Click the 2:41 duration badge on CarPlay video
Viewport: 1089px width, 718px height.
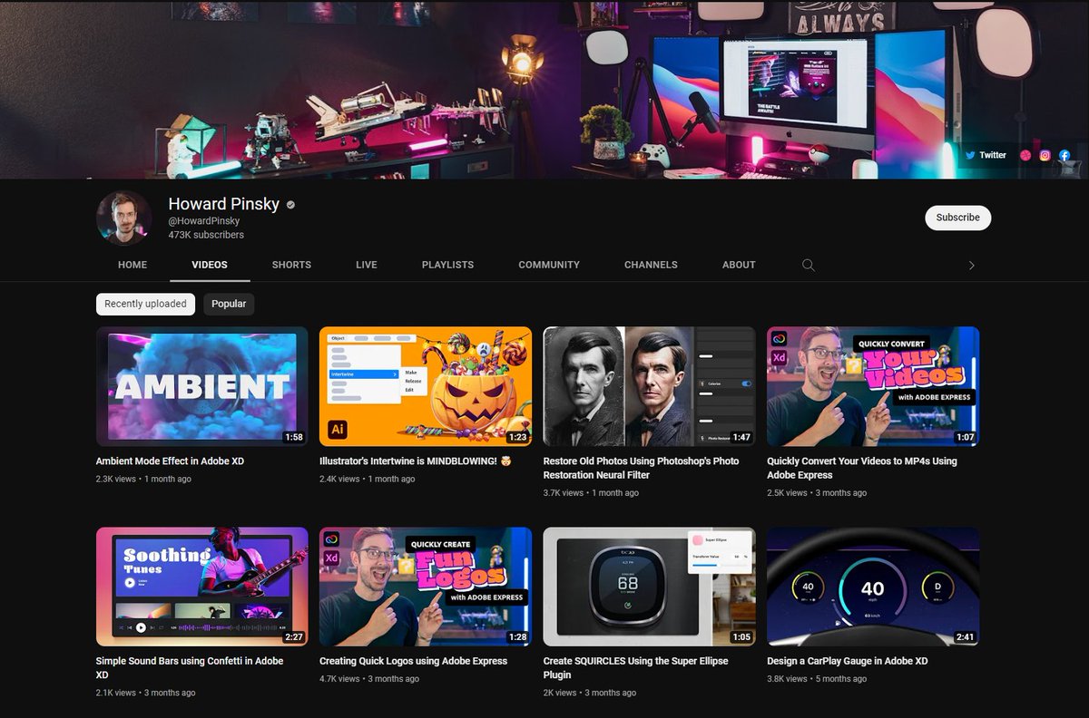click(x=965, y=637)
